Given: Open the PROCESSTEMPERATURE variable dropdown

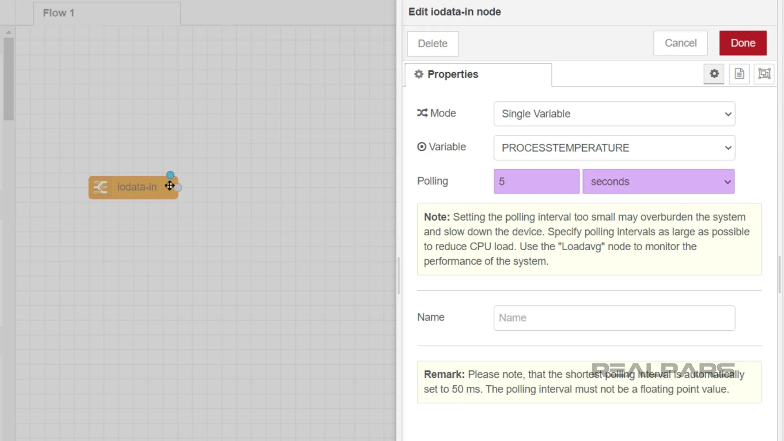Looking at the screenshot, I should [x=614, y=148].
